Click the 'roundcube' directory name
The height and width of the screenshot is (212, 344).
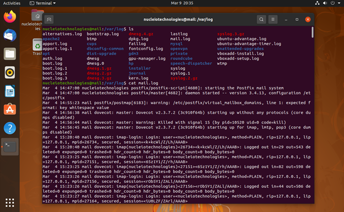click(181, 58)
